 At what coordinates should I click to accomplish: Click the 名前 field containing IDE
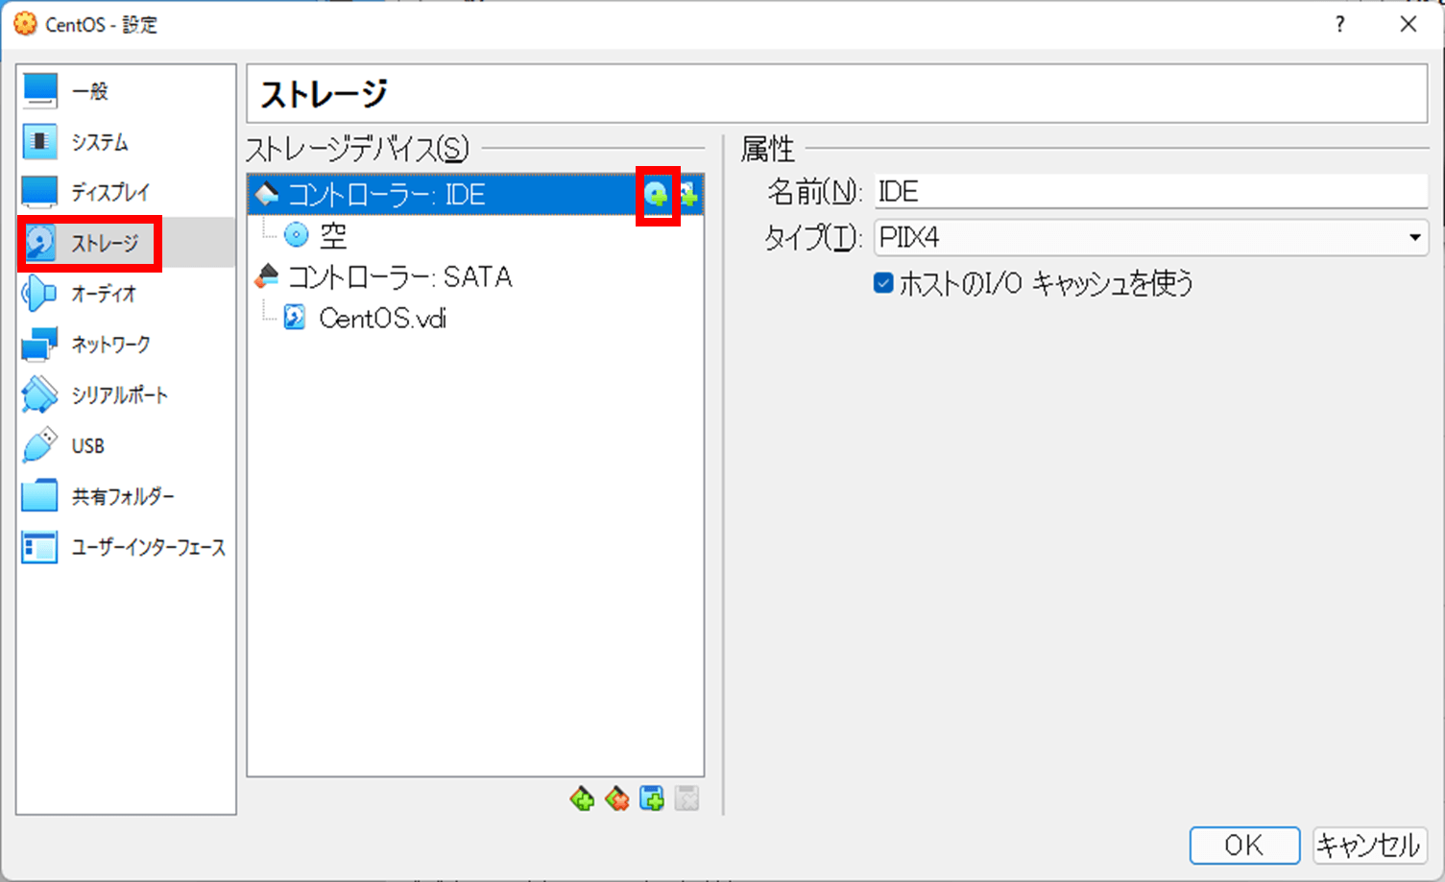pos(1151,192)
